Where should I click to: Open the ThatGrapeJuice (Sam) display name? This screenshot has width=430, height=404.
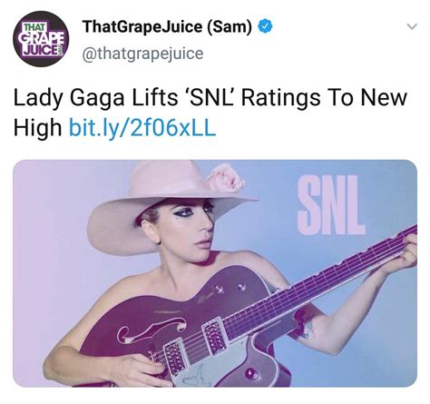(x=167, y=26)
